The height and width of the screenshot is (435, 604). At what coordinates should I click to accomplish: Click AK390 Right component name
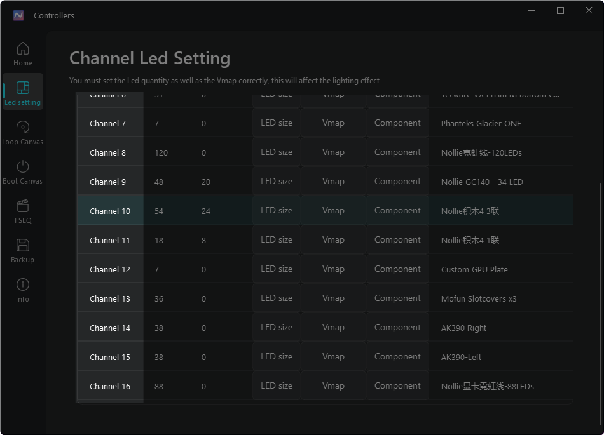(463, 328)
